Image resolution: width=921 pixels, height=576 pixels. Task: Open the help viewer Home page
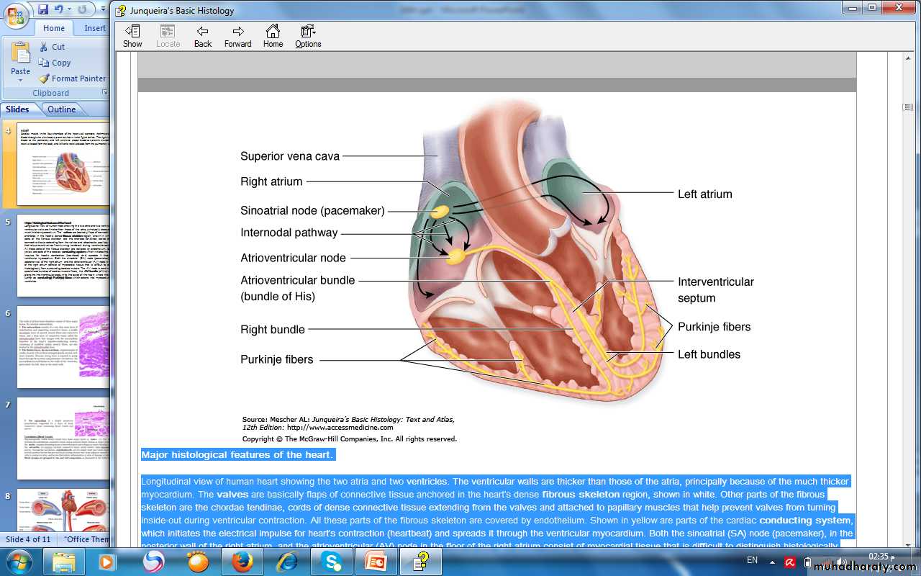tap(273, 36)
